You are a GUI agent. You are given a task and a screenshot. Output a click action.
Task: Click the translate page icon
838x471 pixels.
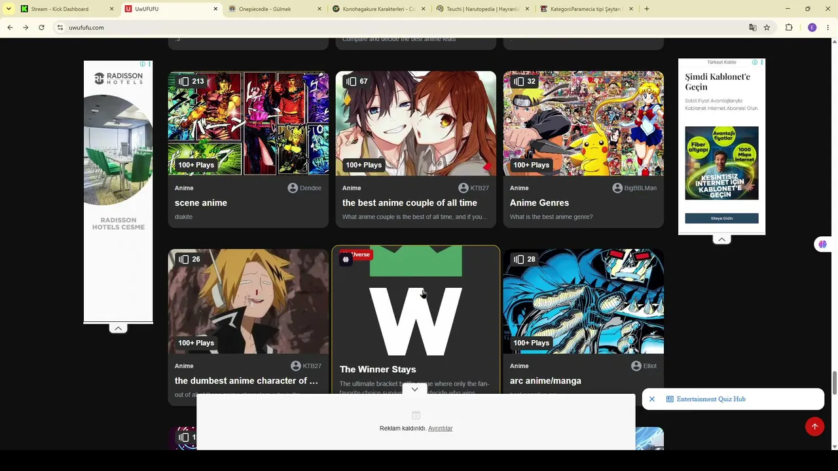(x=753, y=27)
